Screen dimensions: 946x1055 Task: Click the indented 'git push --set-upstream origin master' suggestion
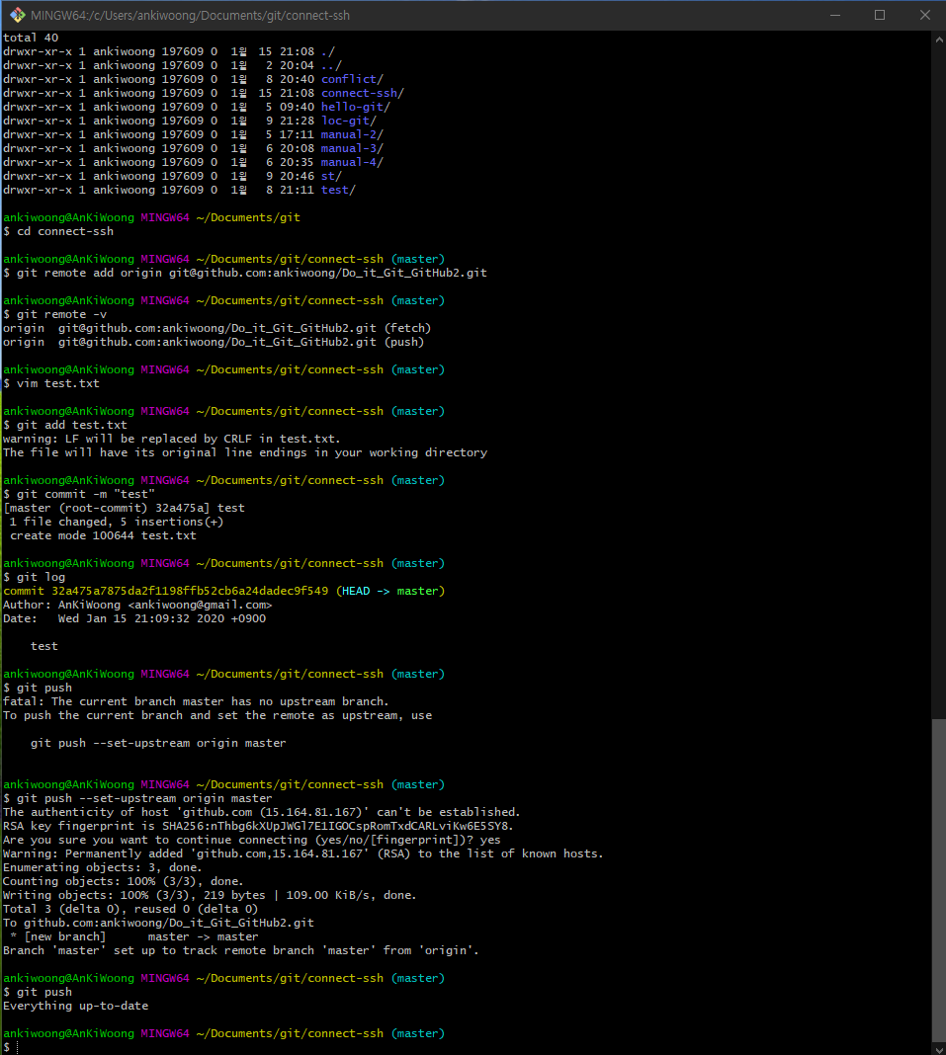point(158,743)
